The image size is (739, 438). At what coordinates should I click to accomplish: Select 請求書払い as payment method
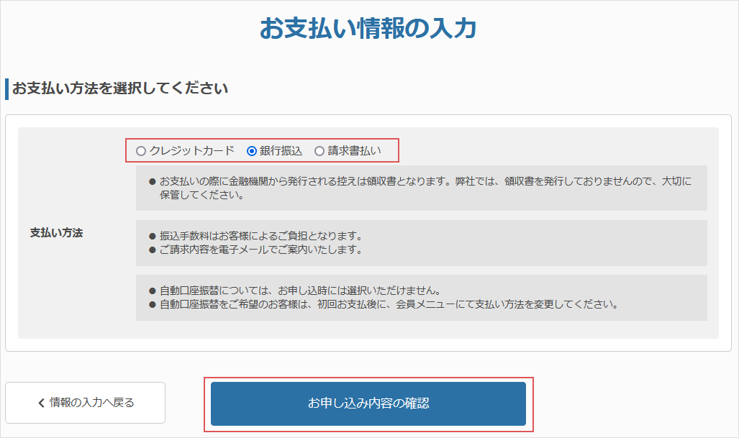319,151
